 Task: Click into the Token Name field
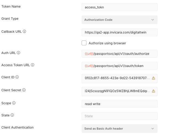(x=119, y=7)
